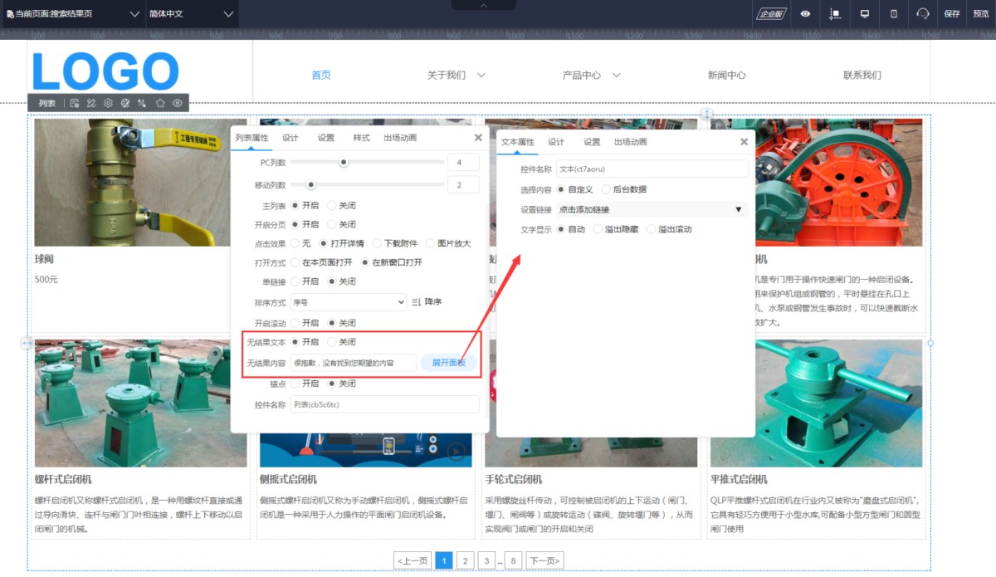The image size is (996, 577).
Task: Expand the 设置链接 dropdown
Action: point(651,209)
